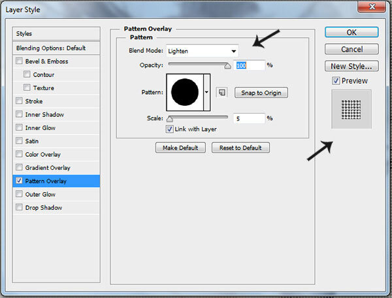Click the create new preset from pattern icon

[221, 93]
